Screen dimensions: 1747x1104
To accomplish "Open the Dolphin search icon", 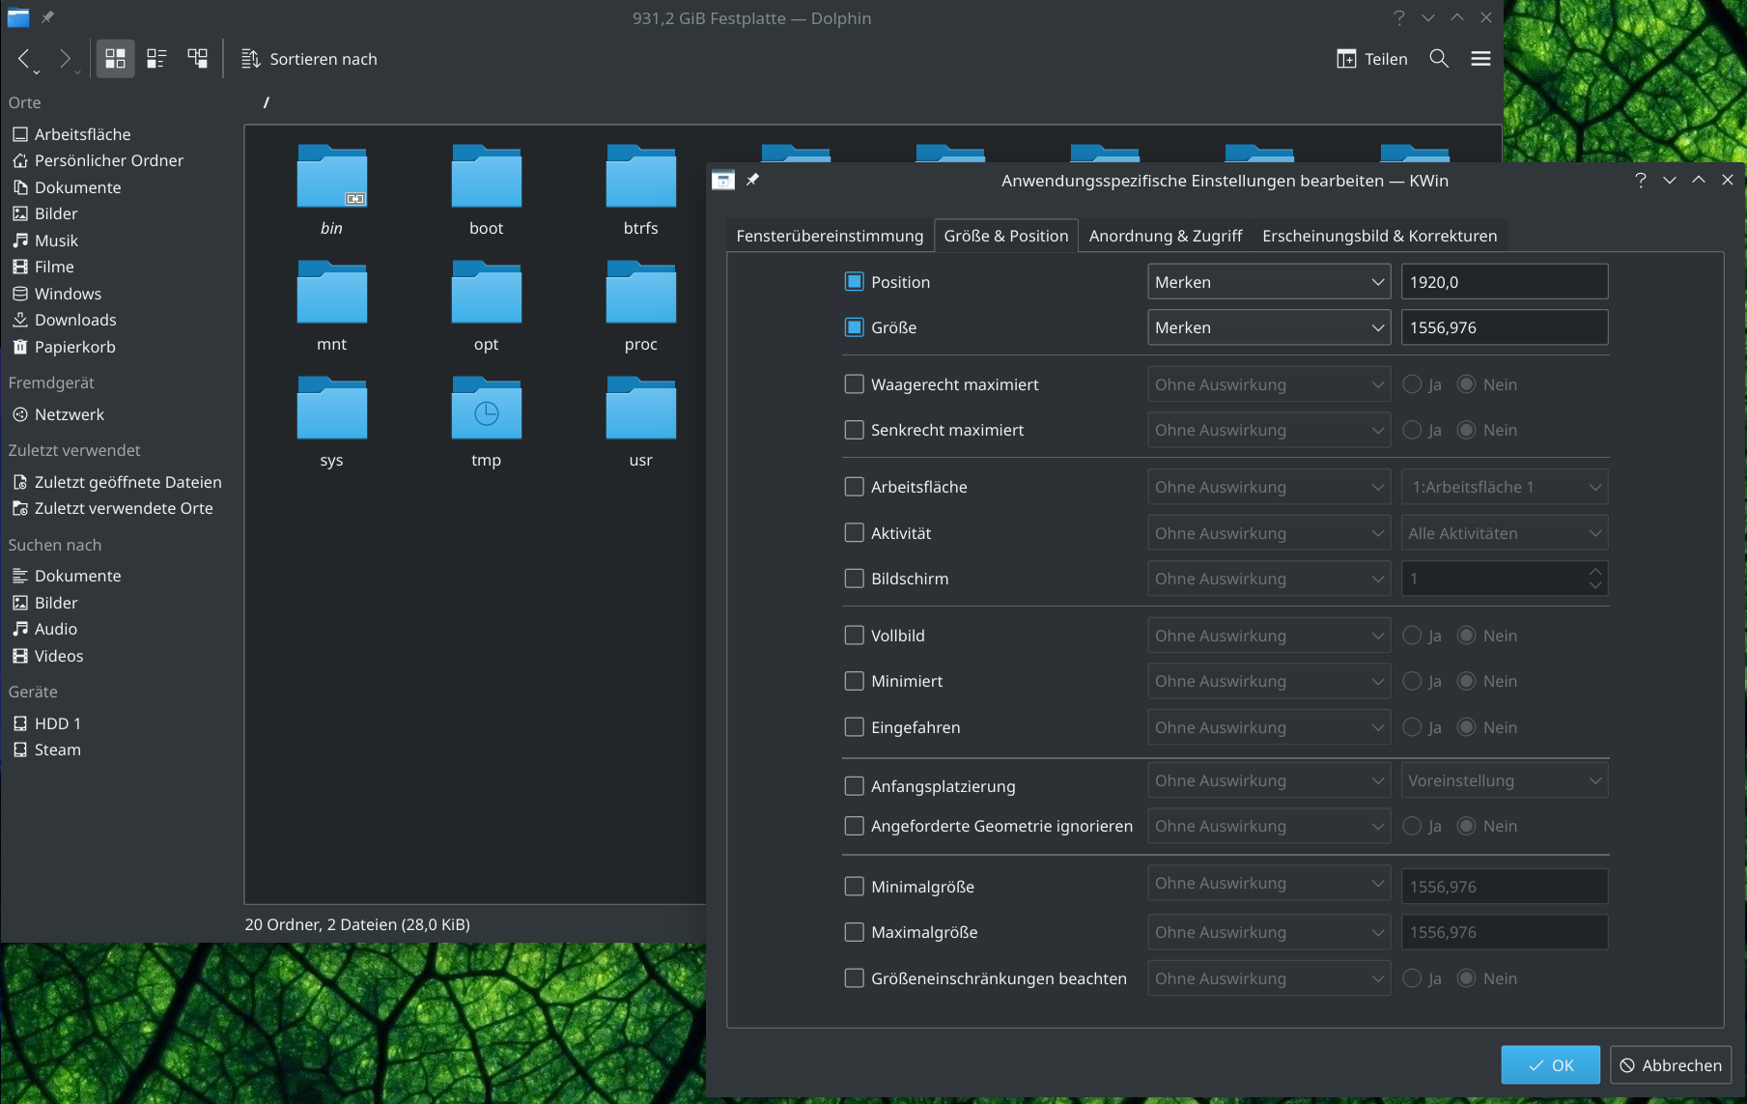I will (x=1439, y=59).
